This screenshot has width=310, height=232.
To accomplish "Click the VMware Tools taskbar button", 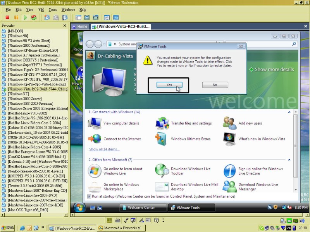I will (x=191, y=208).
